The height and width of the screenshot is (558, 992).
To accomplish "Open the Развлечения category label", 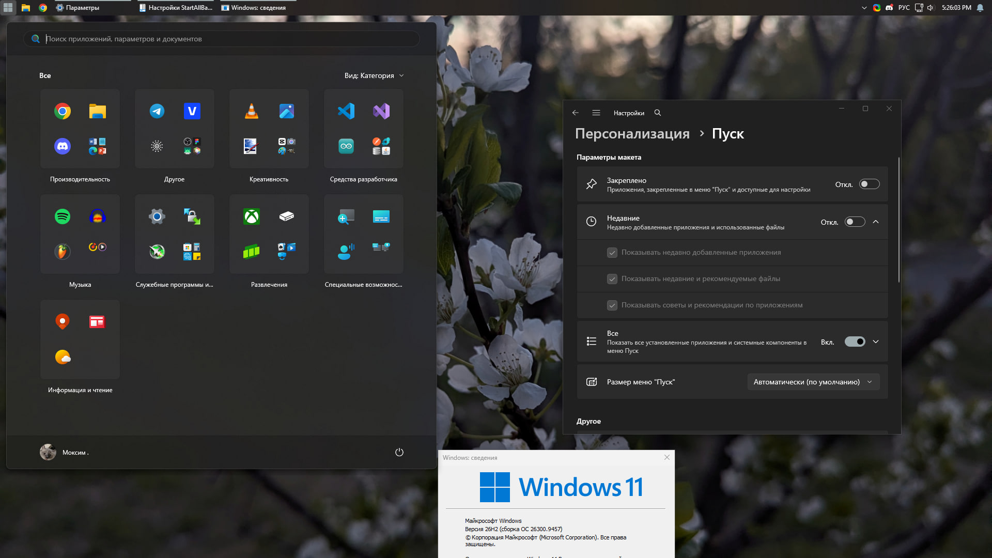I will (269, 285).
